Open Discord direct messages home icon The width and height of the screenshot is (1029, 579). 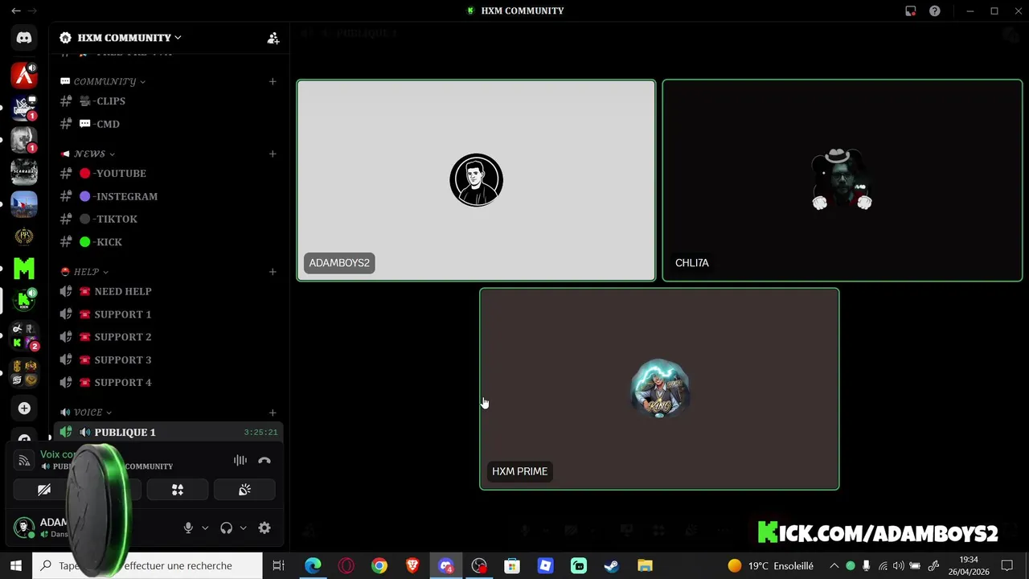24,38
